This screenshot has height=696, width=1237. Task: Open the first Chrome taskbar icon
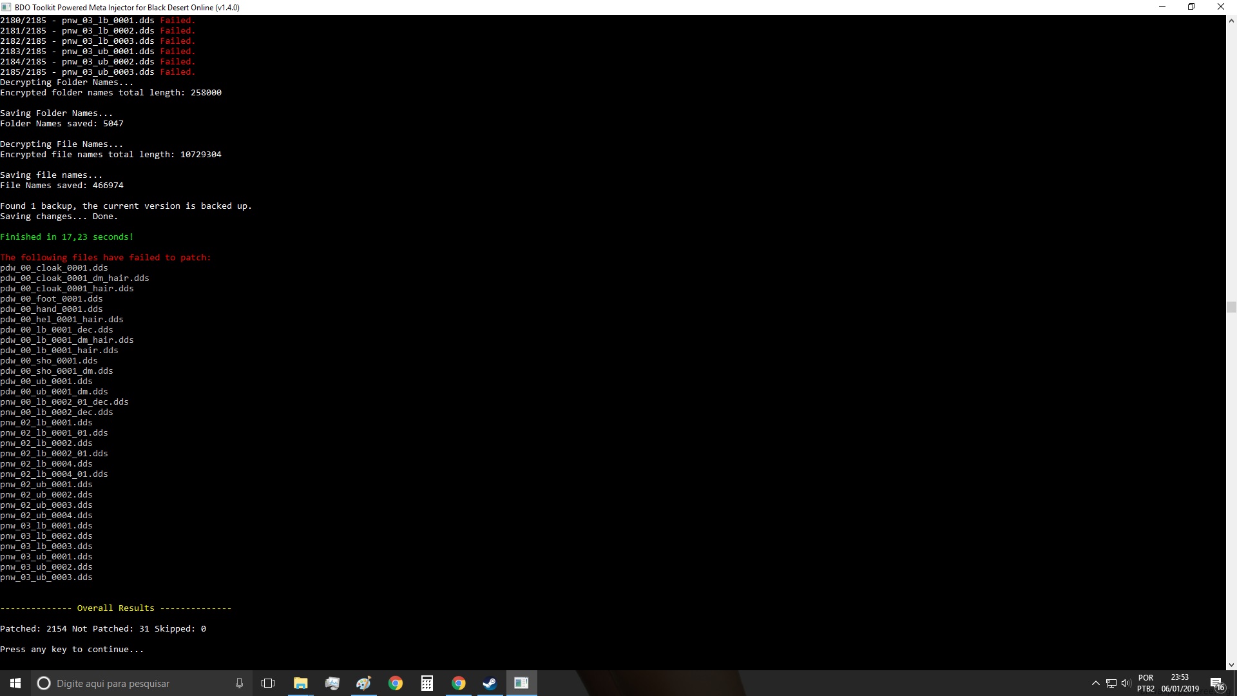pyautogui.click(x=395, y=683)
